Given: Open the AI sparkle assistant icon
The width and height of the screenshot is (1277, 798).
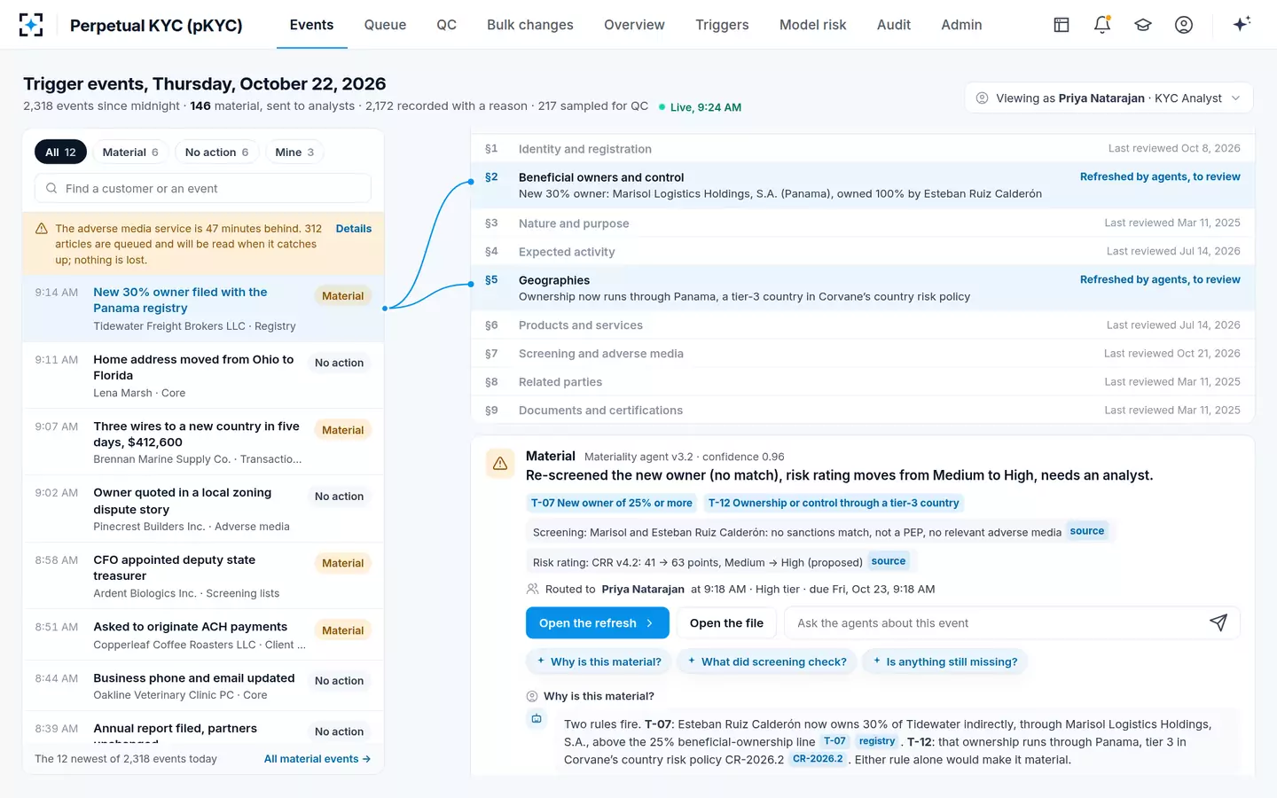Looking at the screenshot, I should coord(1242,24).
